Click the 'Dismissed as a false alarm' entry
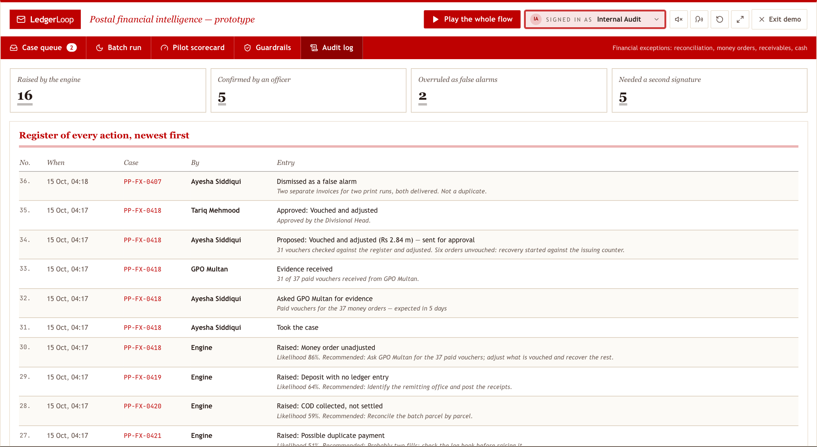817x447 pixels. [x=317, y=182]
